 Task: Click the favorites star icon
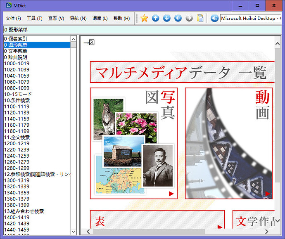click(144, 18)
